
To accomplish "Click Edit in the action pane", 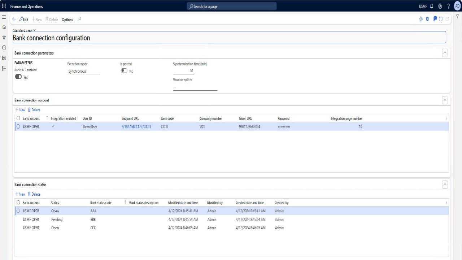I will click(24, 19).
